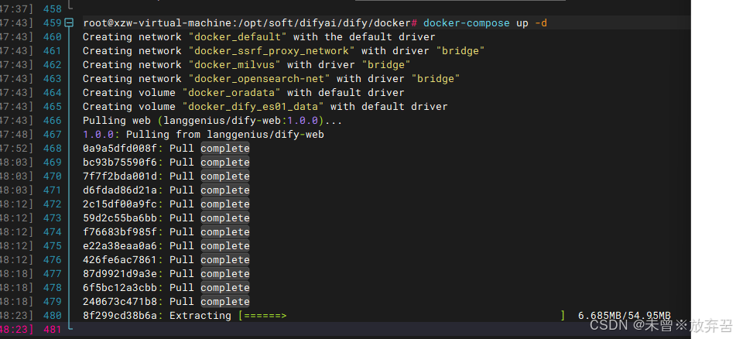Click the root@xzw-virtual-machine prompt text
736x339 pixels.
click(x=250, y=23)
